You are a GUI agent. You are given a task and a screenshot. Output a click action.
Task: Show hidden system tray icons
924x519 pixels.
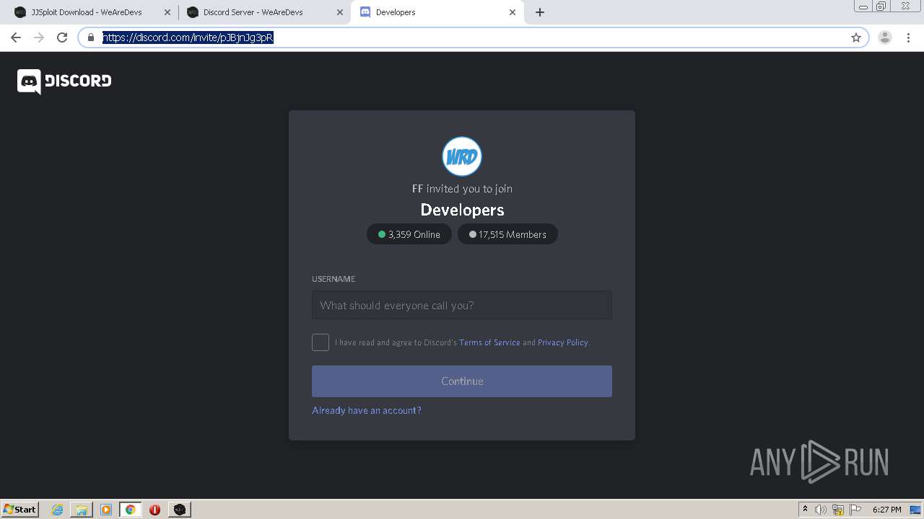tap(805, 510)
